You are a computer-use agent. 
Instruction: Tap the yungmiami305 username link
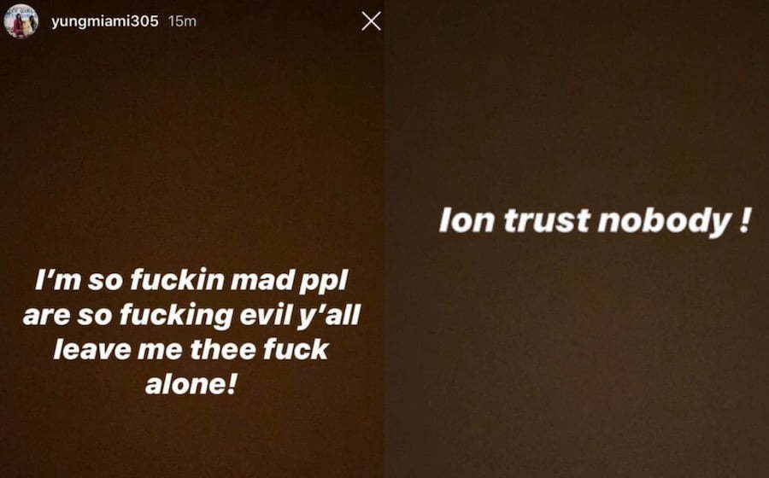tap(105, 21)
